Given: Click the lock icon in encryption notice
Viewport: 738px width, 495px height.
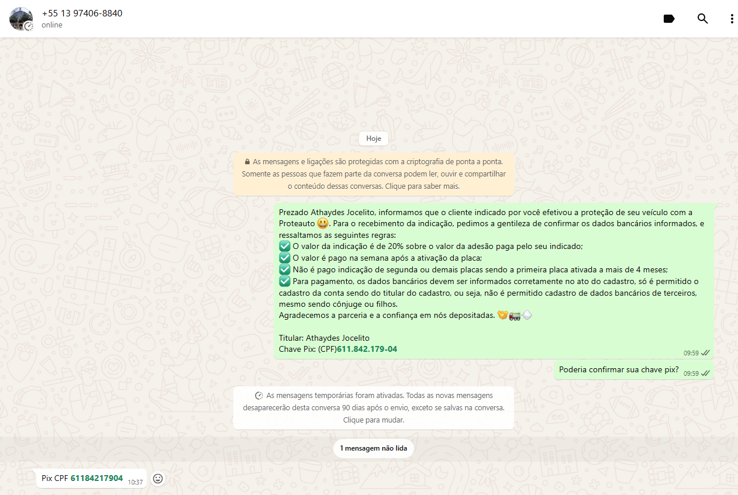Looking at the screenshot, I should 247,161.
